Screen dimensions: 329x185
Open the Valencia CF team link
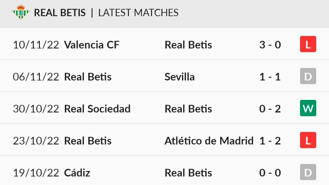92,45
